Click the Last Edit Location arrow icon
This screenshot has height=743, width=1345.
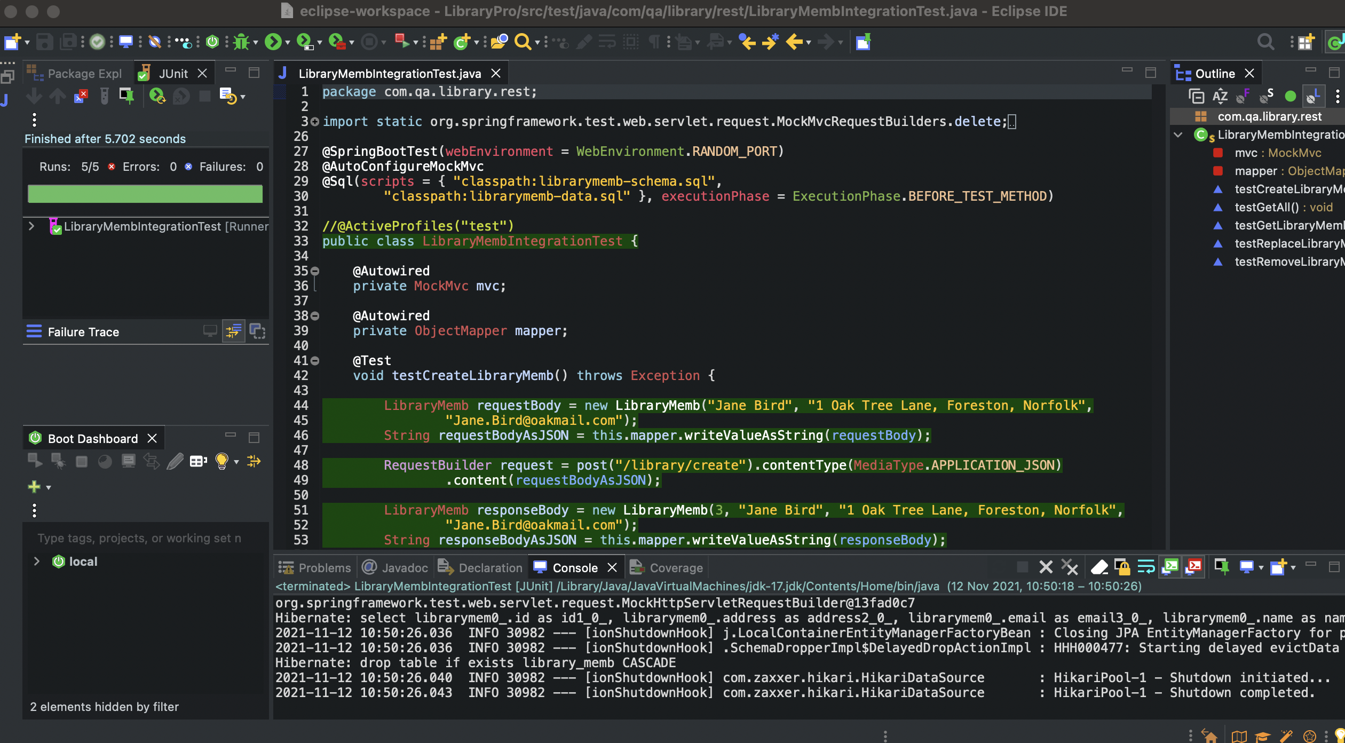(x=747, y=42)
